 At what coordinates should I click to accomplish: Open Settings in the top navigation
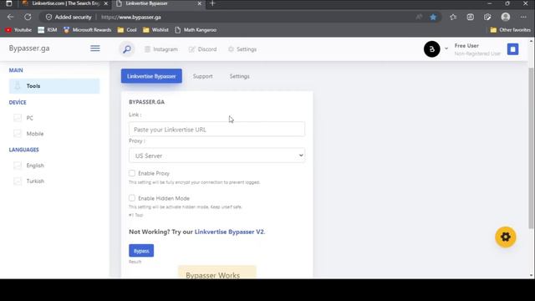[x=242, y=49]
